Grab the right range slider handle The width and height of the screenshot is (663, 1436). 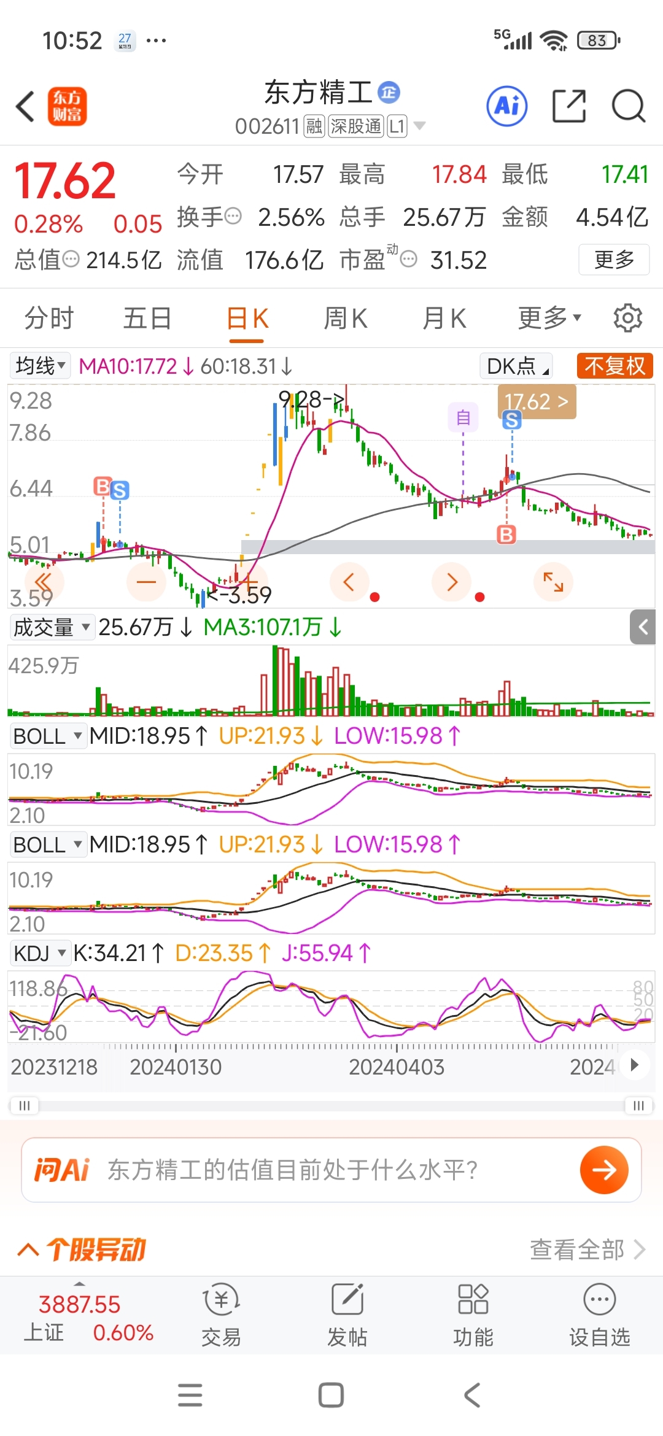pos(638,1106)
